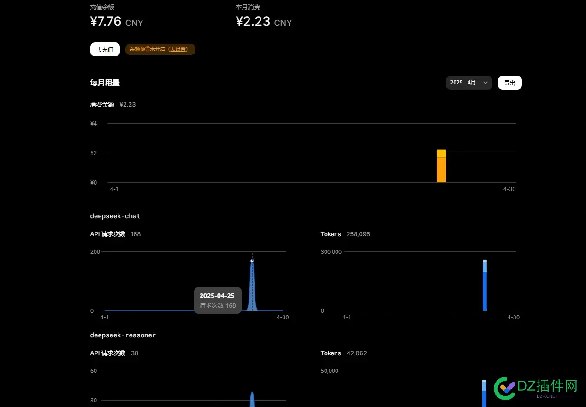Click the 每月用量 heading
586x407 pixels.
pyautogui.click(x=105, y=83)
